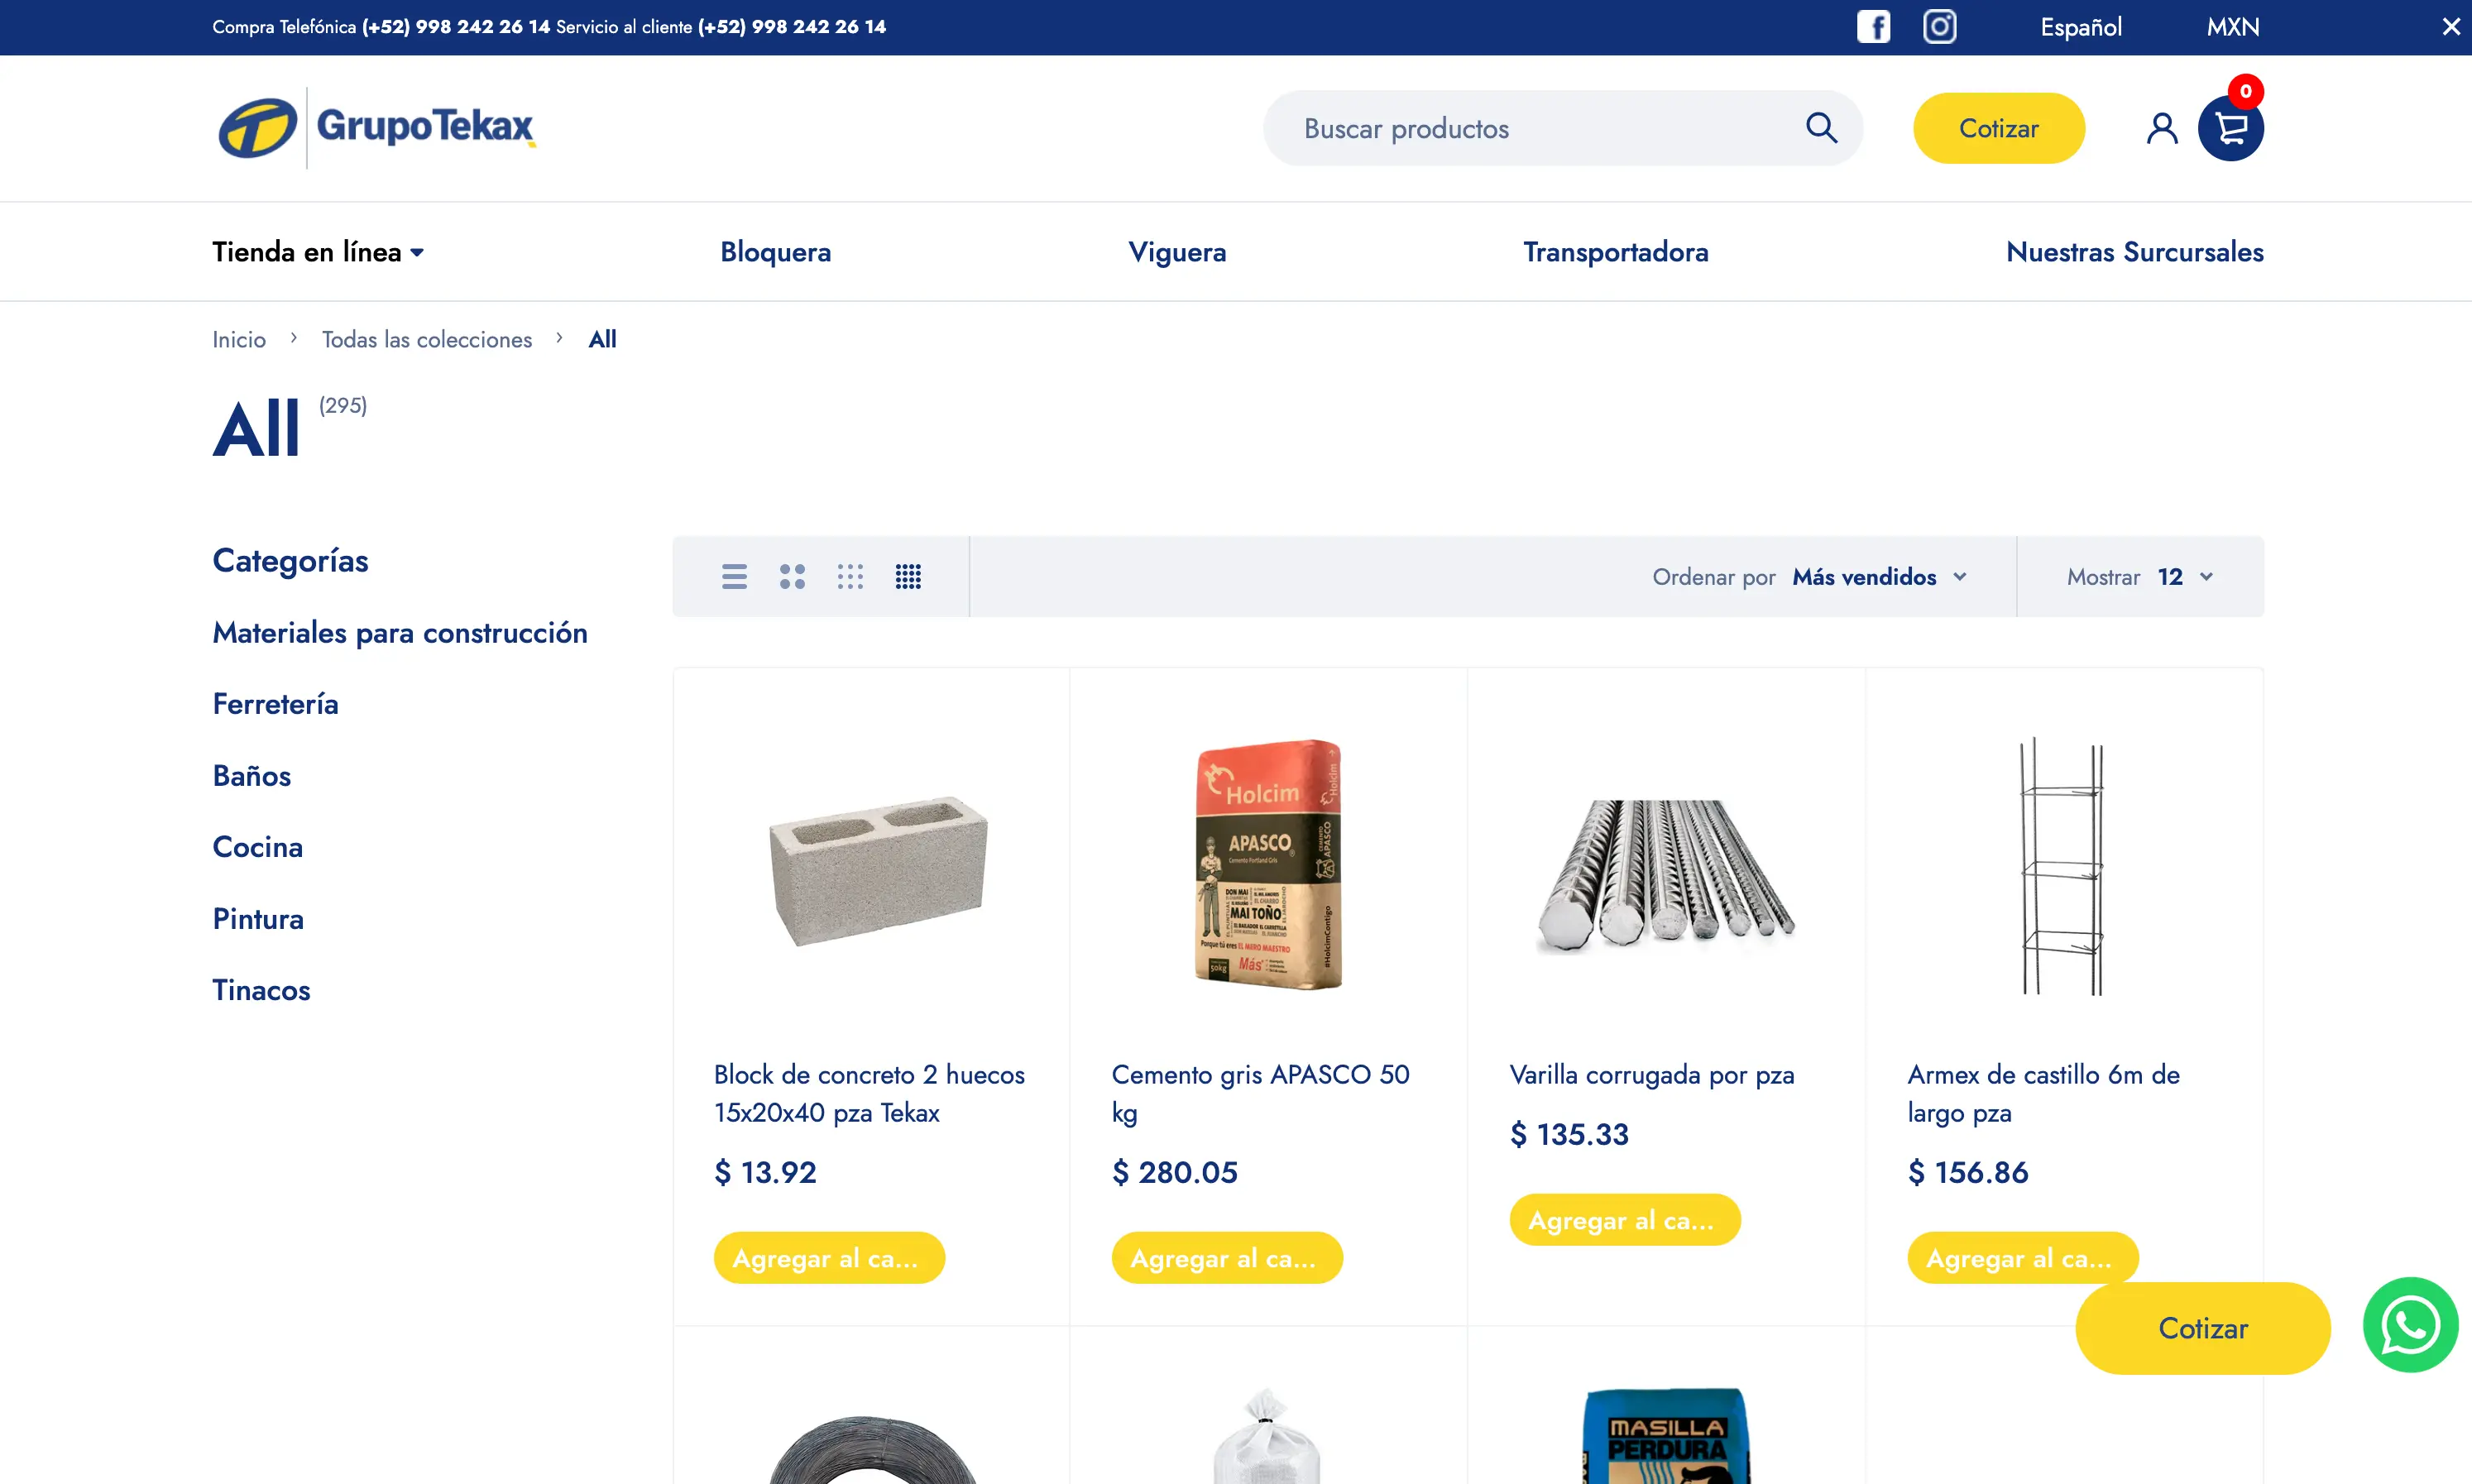
Task: Expand Tienda en línea menu
Action: coord(318,252)
